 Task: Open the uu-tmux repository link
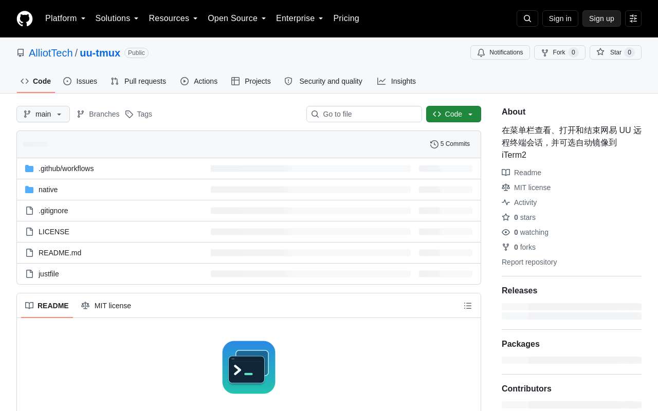coord(100,53)
